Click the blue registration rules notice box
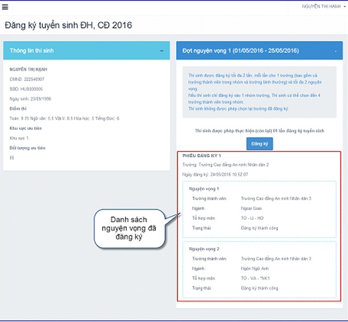This screenshot has width=348, height=322. click(x=258, y=92)
